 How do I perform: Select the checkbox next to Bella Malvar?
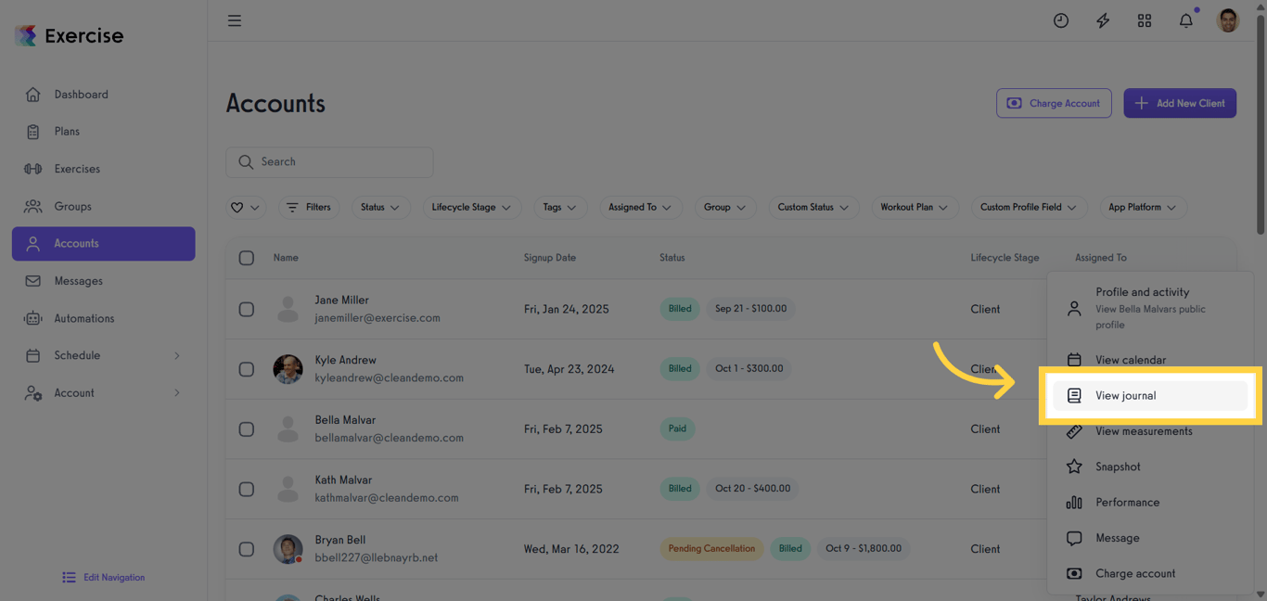(x=246, y=428)
